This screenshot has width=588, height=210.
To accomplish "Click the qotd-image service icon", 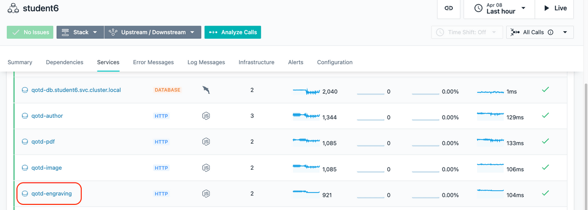I will (25, 168).
